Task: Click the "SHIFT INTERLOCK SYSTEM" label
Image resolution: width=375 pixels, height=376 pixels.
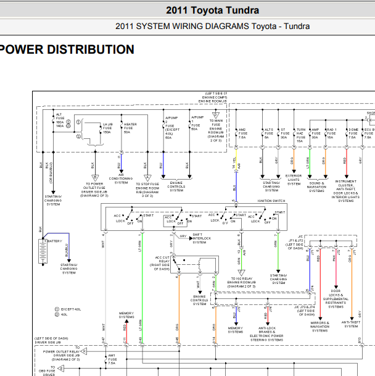Action: tap(202, 238)
